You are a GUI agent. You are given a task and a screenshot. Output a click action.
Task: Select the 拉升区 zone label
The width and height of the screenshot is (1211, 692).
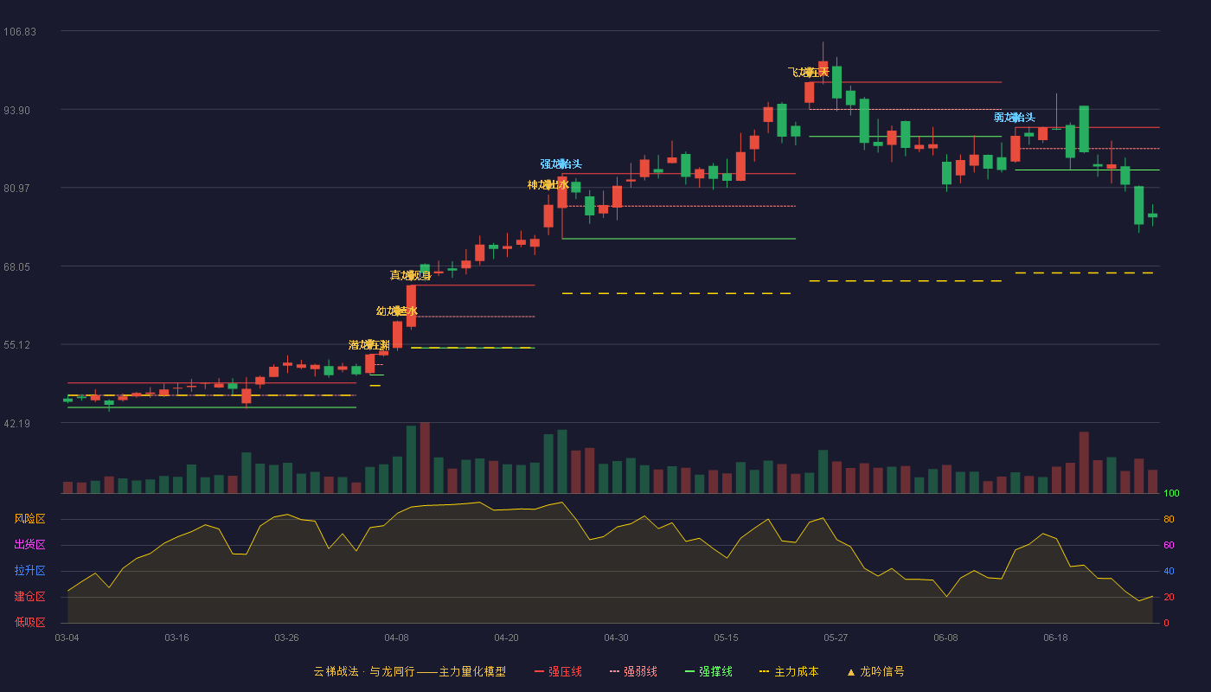(29, 571)
